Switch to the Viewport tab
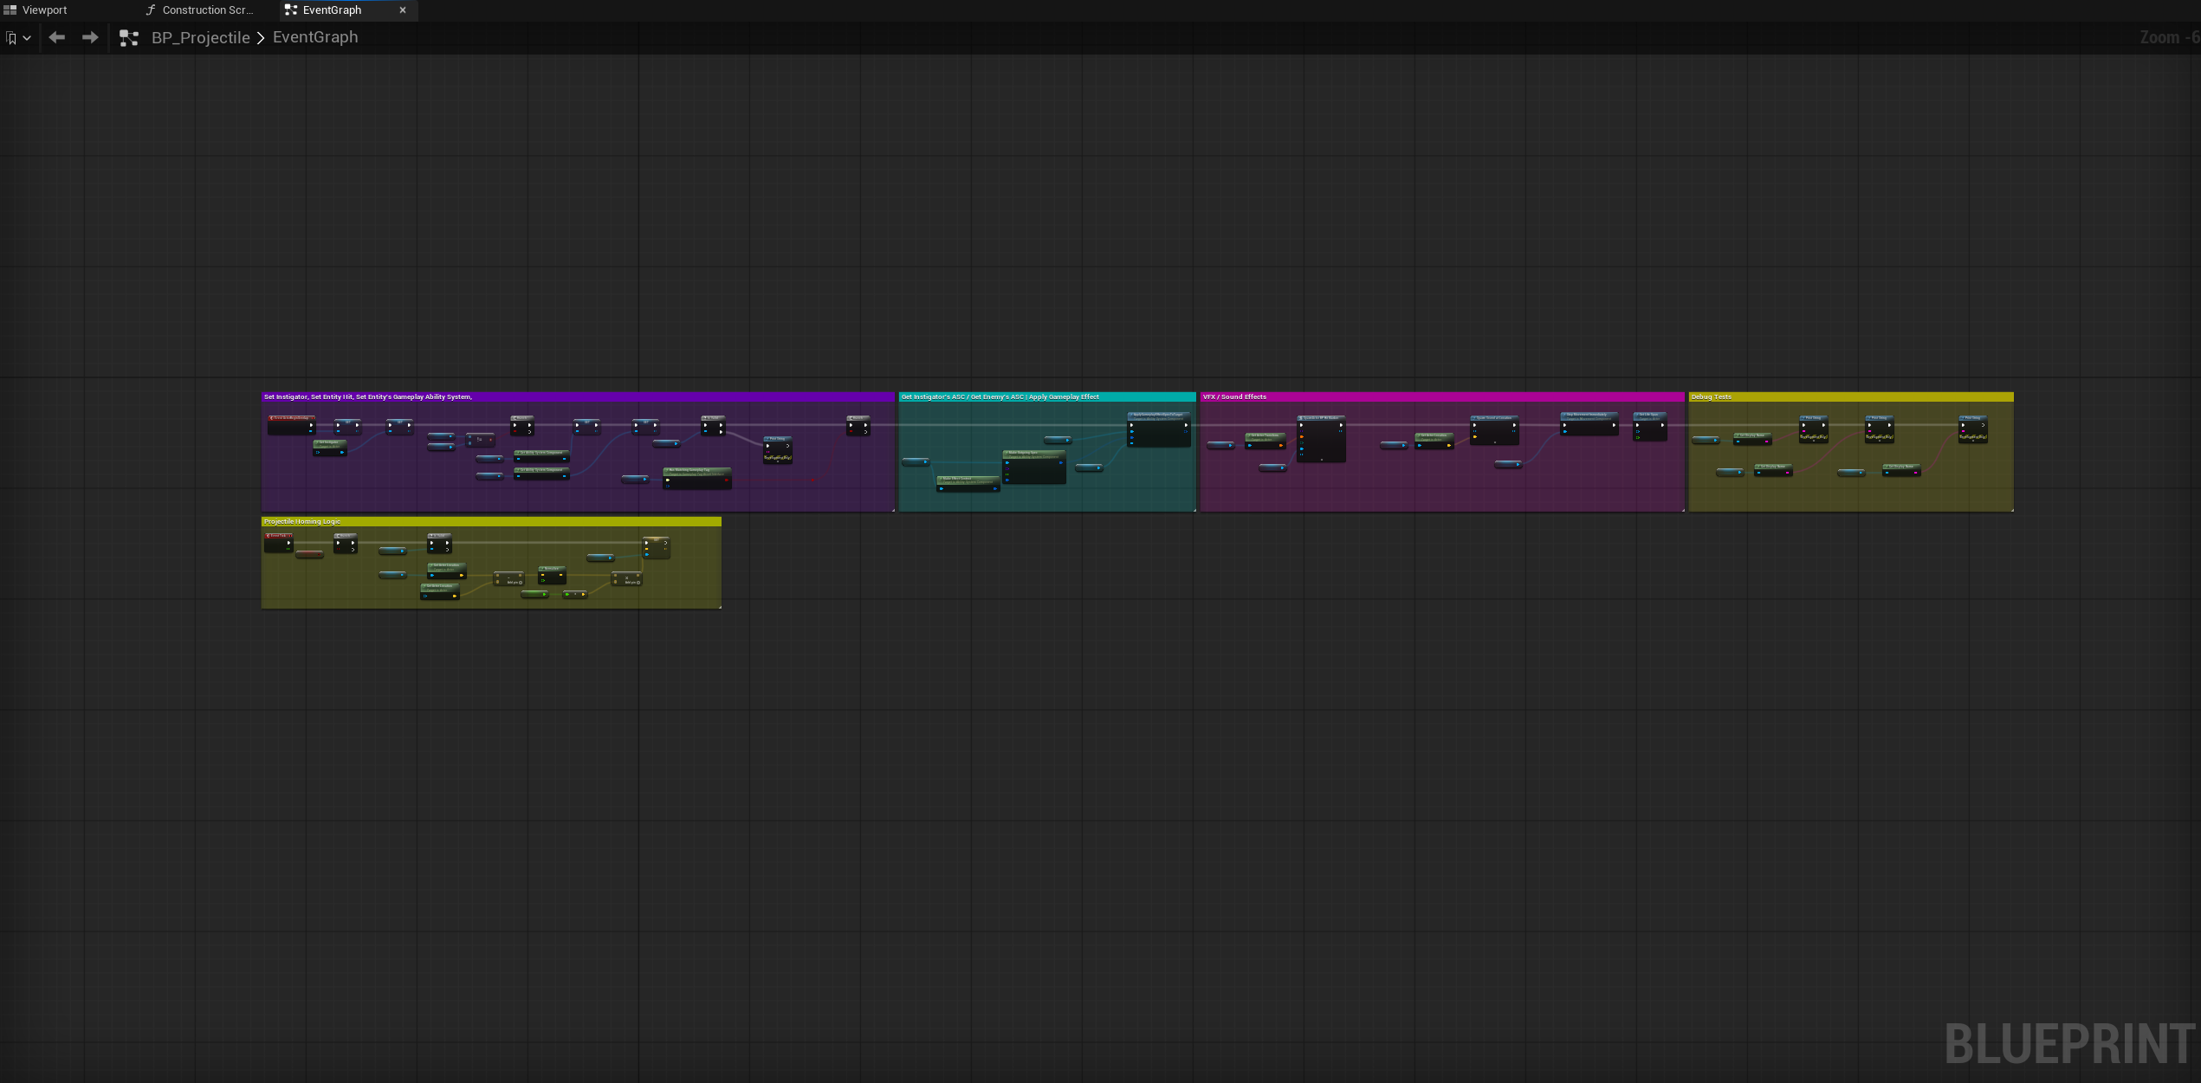 click(35, 10)
